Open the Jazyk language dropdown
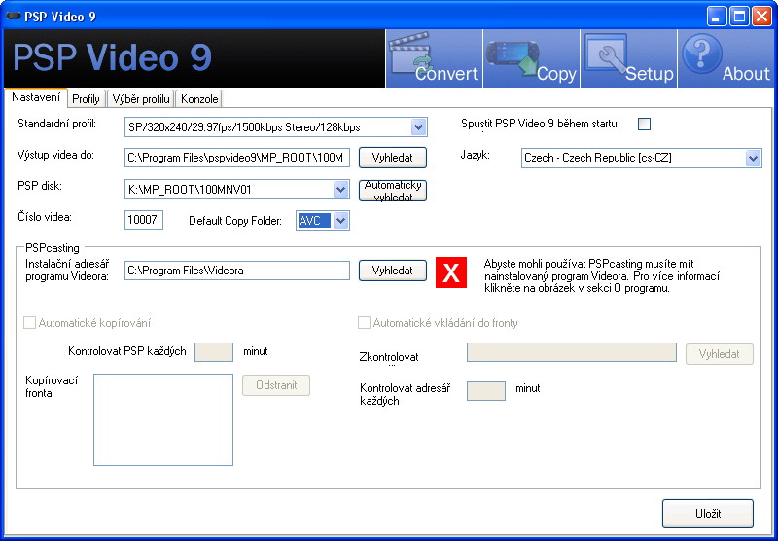 tap(753, 158)
